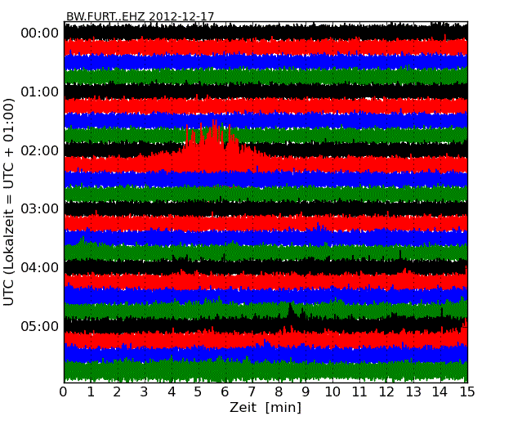Click the x-axis tick label "0"
531x425 pixels.
pos(64,392)
